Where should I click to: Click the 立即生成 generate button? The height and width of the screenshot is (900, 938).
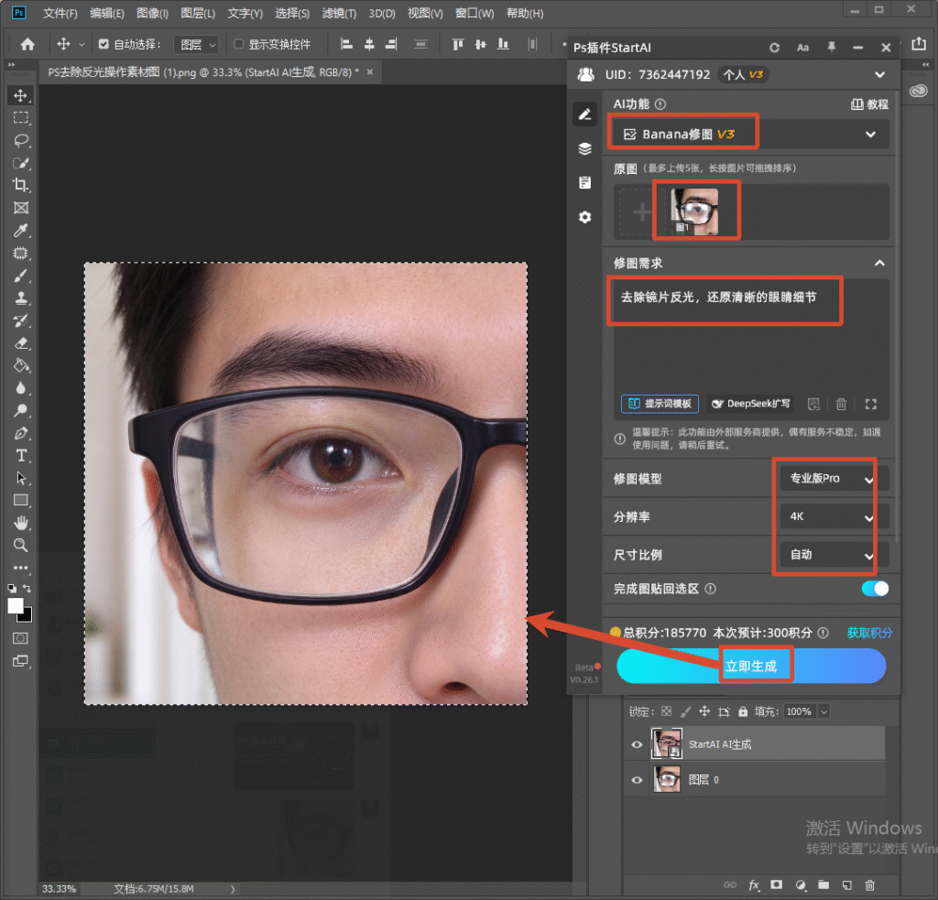(x=751, y=667)
